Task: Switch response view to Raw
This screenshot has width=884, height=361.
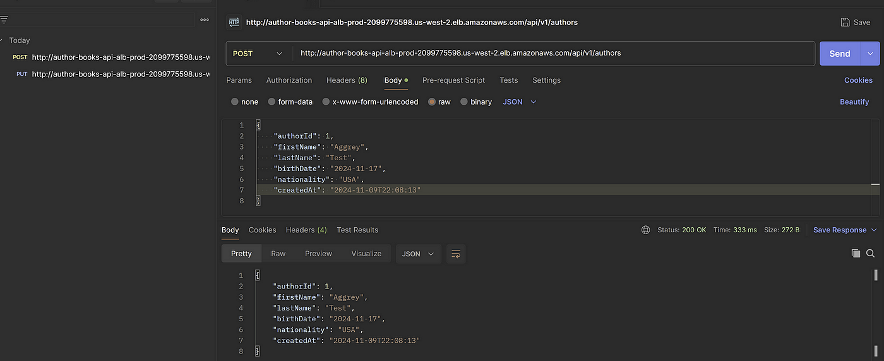Action: (278, 254)
